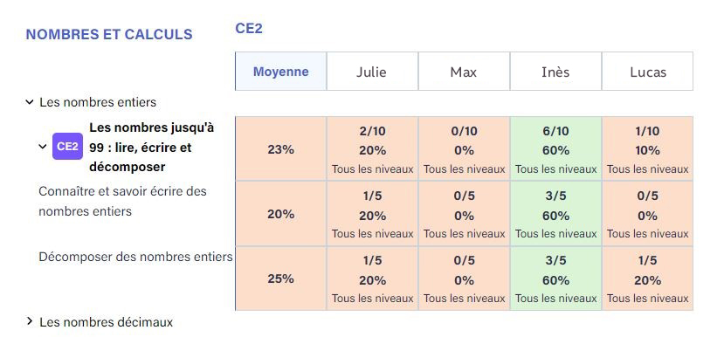Collapse the Les nombres entiers section
The height and width of the screenshot is (337, 724).
click(30, 102)
